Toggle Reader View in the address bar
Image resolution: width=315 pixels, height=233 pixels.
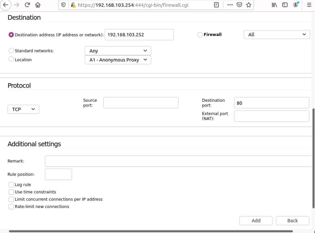point(217,5)
